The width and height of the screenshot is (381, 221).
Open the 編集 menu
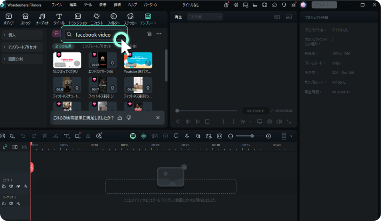[x=72, y=5]
